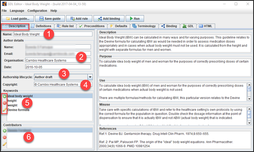Click inside the Description text area
The width and height of the screenshot is (254, 152).
click(175, 44)
